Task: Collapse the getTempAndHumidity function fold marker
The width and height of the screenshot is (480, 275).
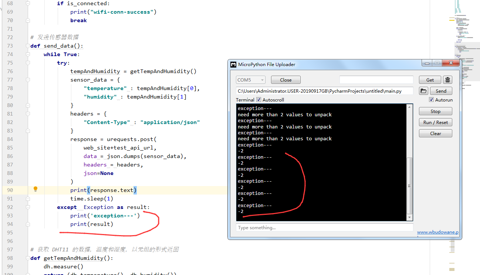Action: pos(27,258)
